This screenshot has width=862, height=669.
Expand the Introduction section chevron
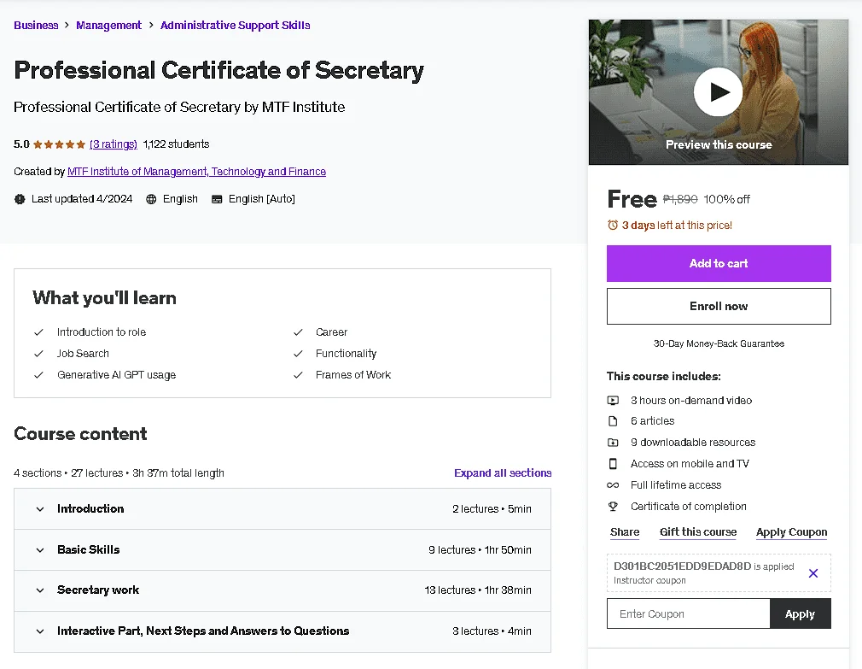[40, 509]
